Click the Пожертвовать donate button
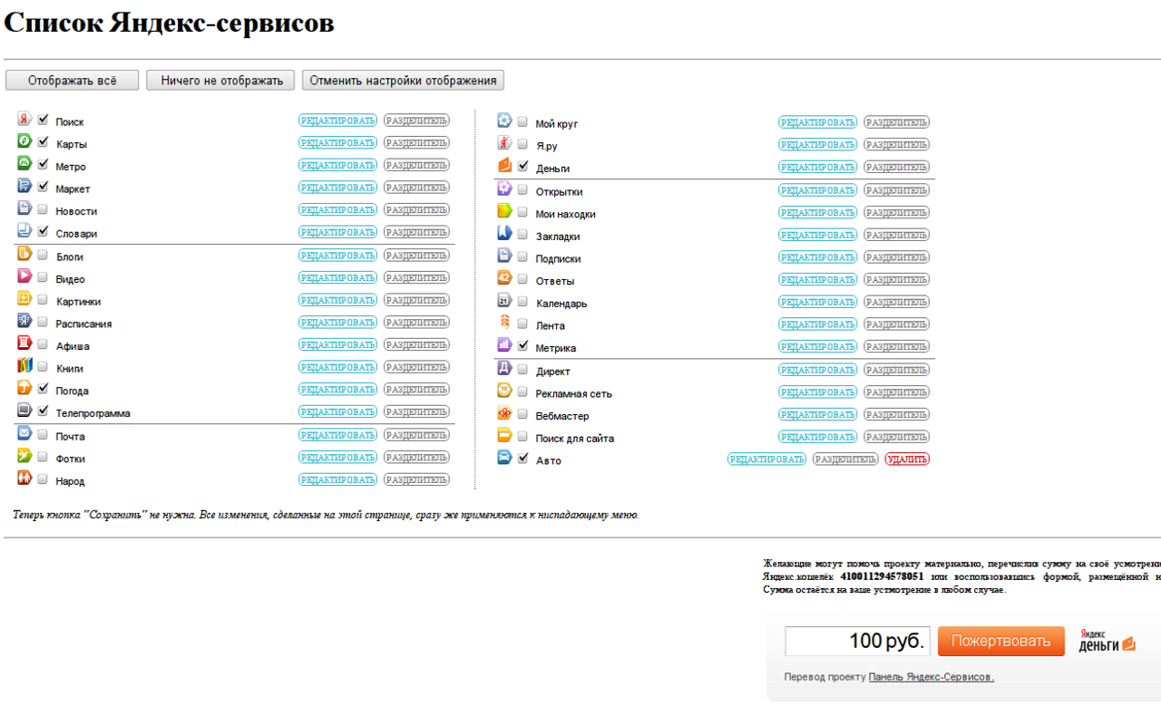Viewport: 1161px width, 725px height. (x=1000, y=642)
